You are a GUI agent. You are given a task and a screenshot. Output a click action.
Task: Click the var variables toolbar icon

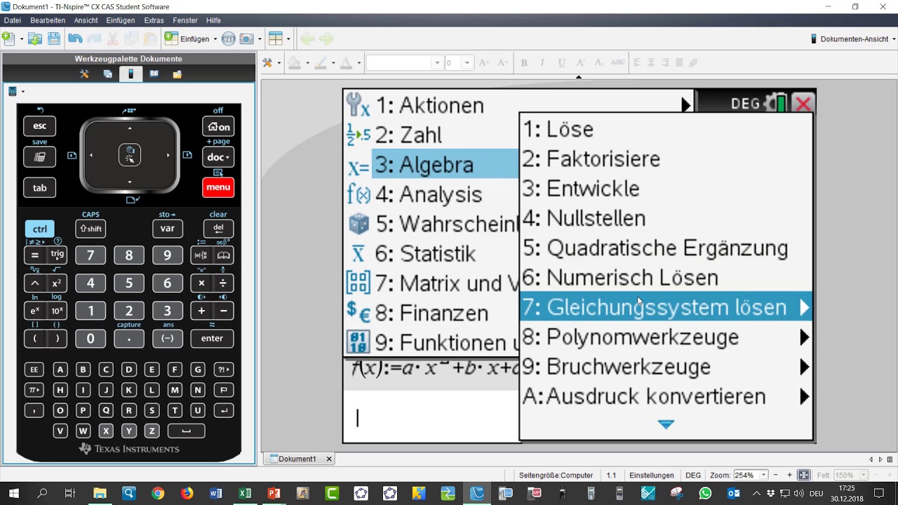(228, 39)
